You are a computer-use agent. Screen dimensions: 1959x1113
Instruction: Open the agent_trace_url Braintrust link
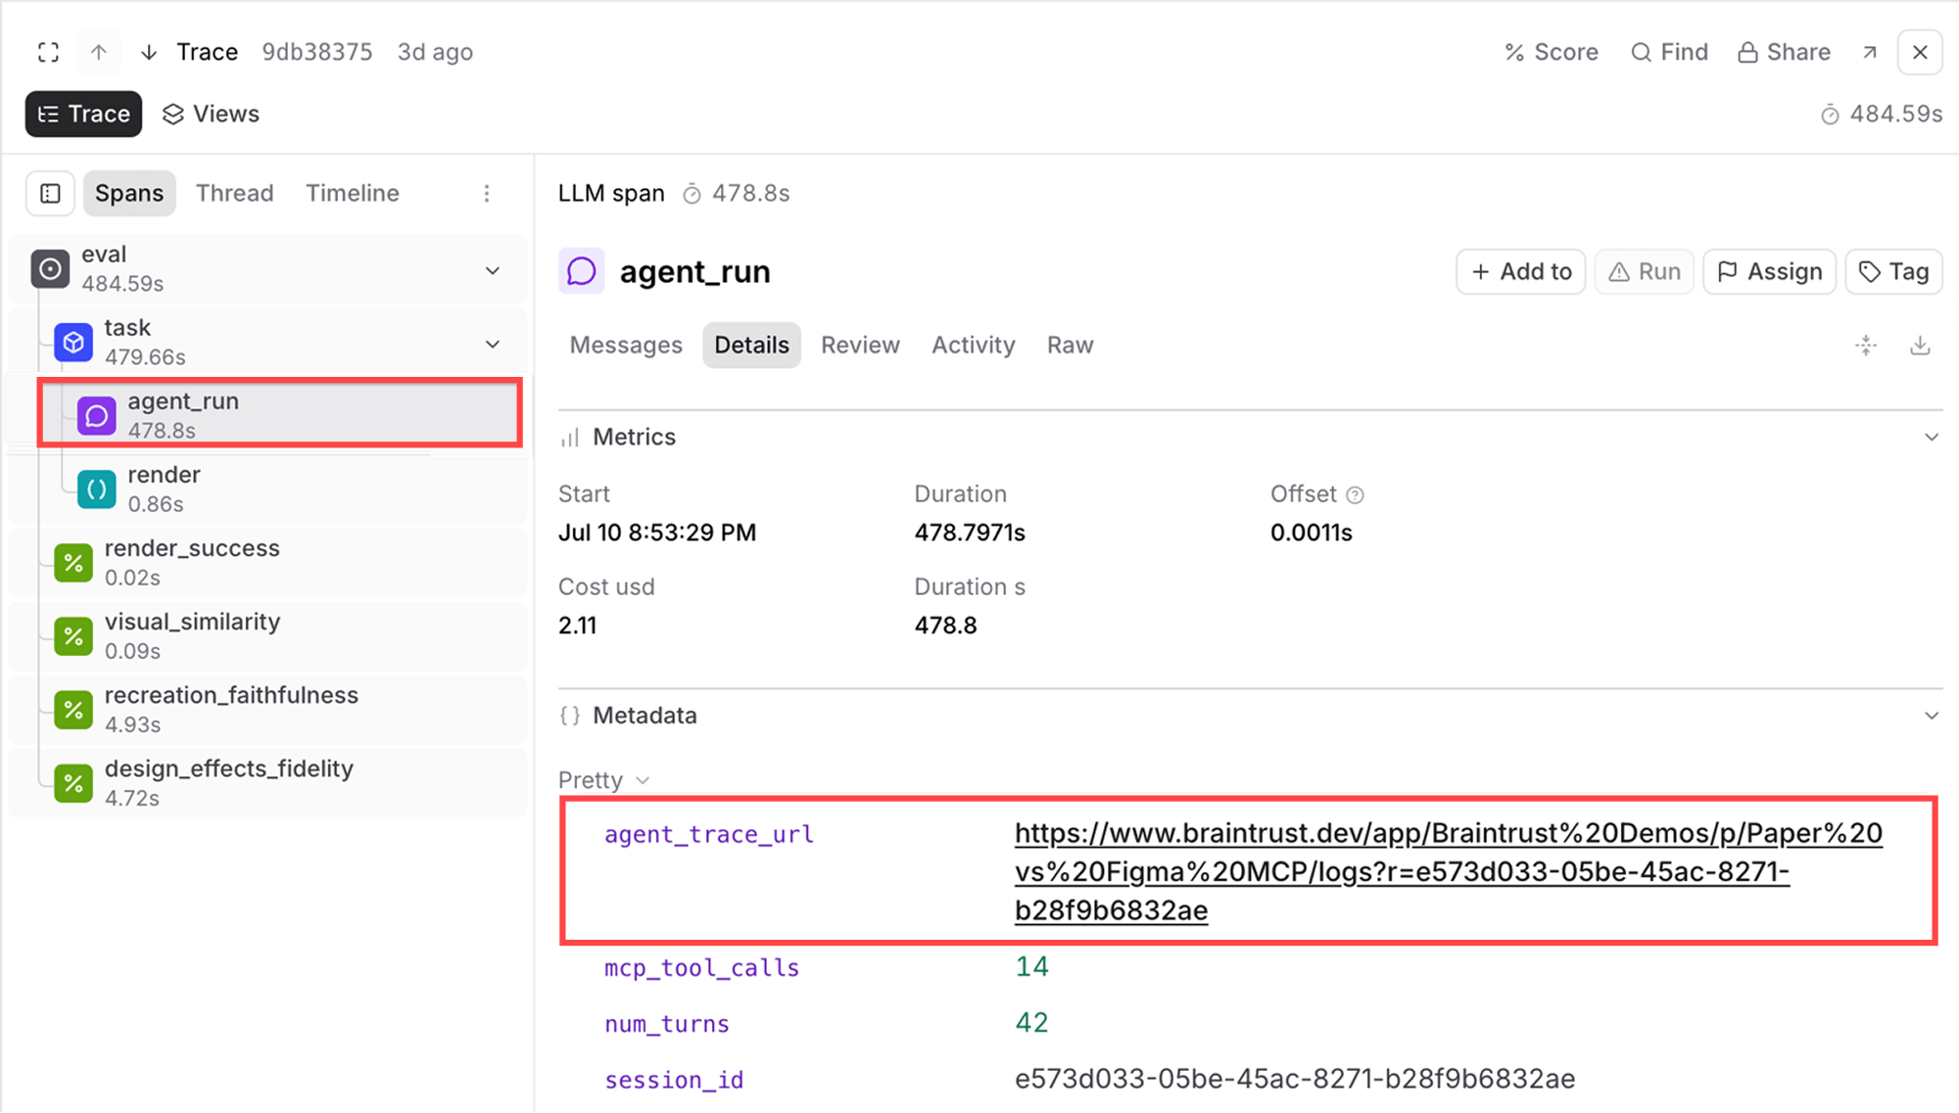coord(1448,871)
